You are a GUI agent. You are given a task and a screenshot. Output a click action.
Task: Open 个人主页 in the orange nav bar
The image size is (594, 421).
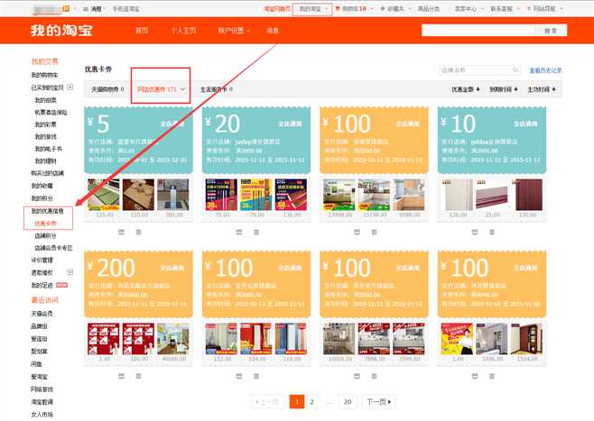click(x=183, y=31)
